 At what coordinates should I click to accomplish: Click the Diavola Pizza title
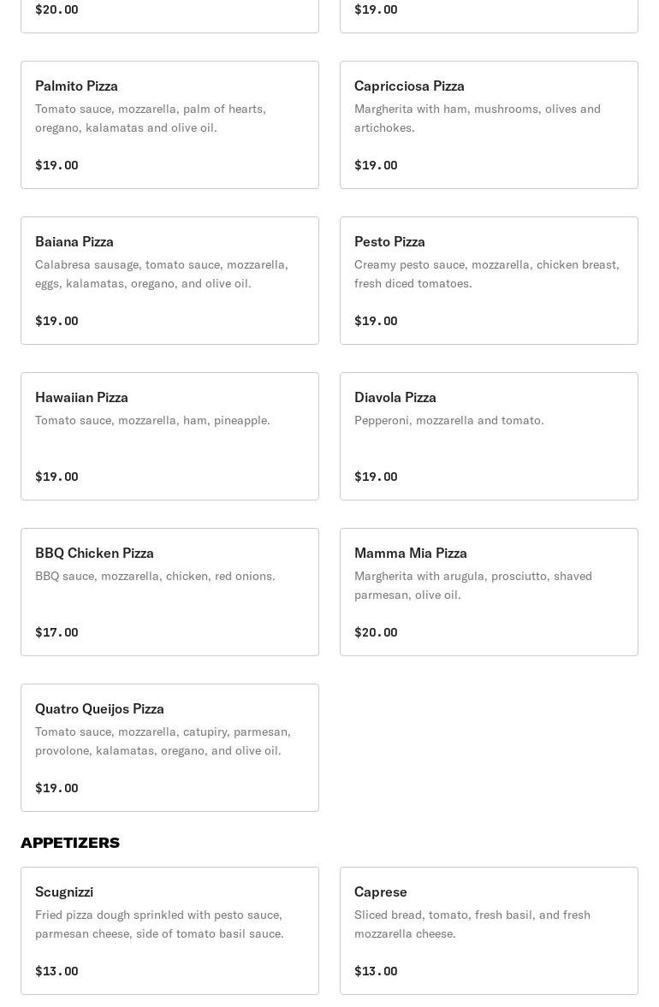[395, 398]
